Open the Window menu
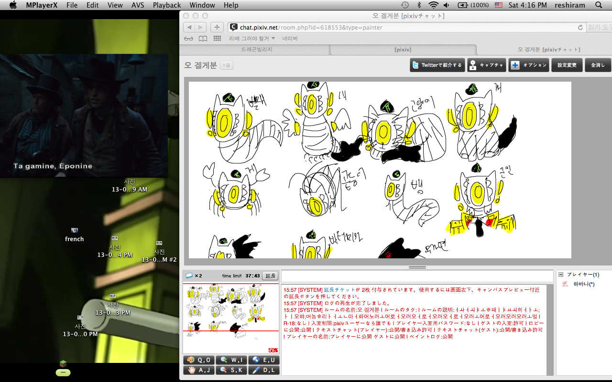The width and height of the screenshot is (612, 382). click(x=202, y=5)
